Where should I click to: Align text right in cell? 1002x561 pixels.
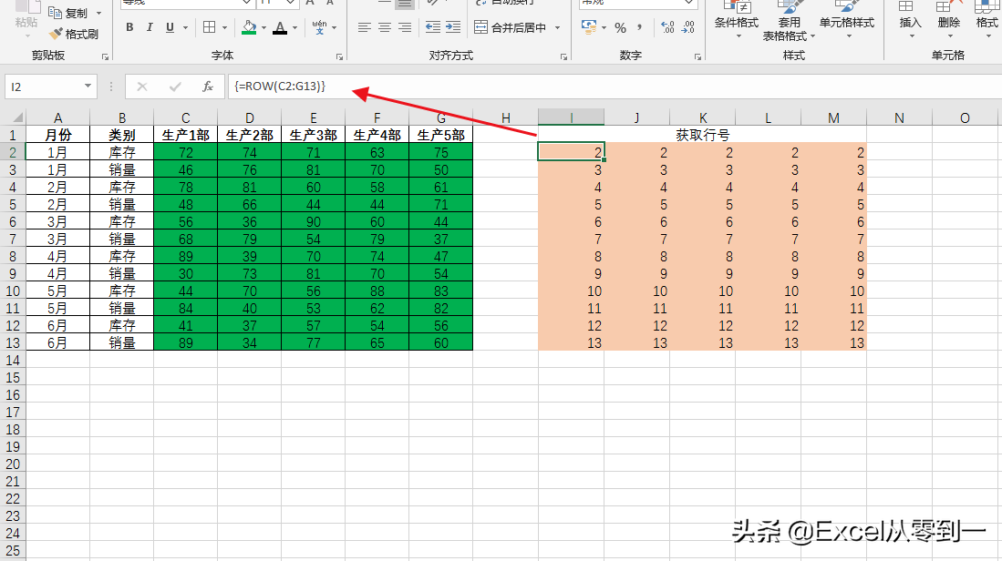click(x=405, y=27)
